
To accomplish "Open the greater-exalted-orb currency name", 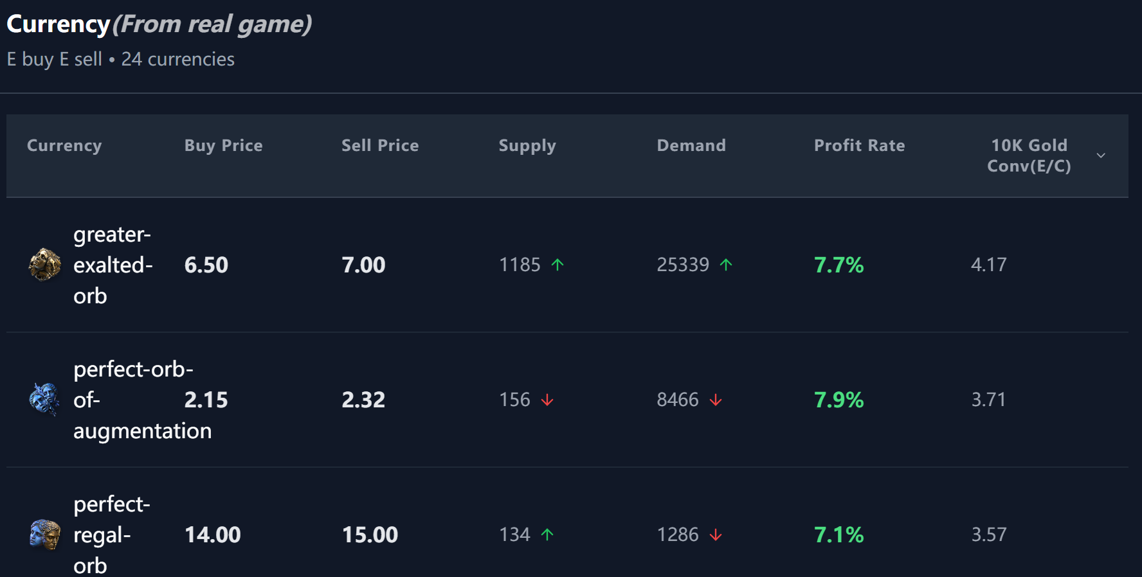I will pyautogui.click(x=113, y=265).
